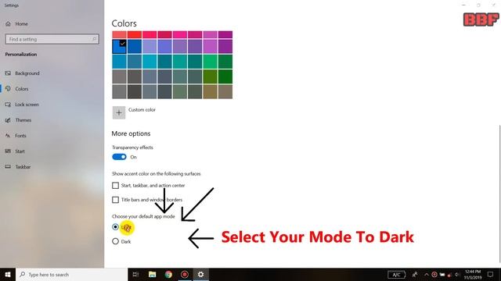
Task: Open Taskbar settings icon in sidebar
Action: coord(8,166)
